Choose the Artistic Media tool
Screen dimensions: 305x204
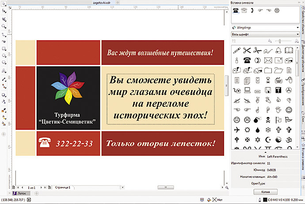coord(4,42)
